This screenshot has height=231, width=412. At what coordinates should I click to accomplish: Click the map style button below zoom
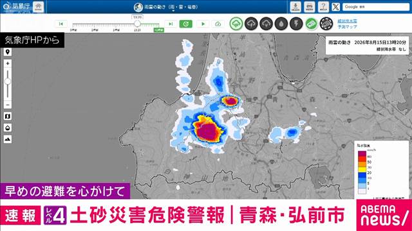[x=8, y=116]
